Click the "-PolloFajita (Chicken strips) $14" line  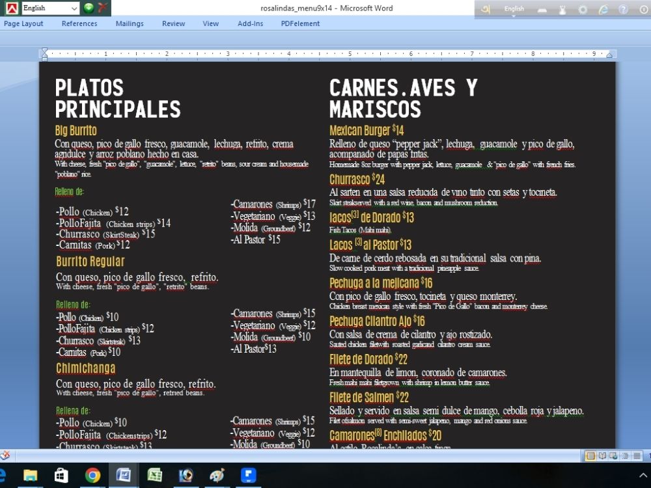[x=113, y=223]
